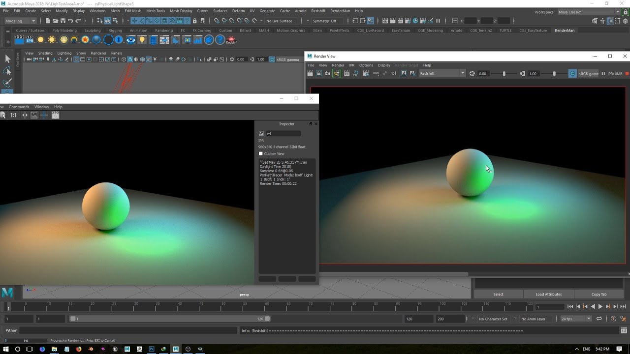Toggle the auto keyframe button
Screen dimensions: 630x354
point(613,319)
